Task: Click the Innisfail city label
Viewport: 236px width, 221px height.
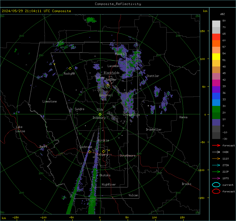Action: (106, 95)
